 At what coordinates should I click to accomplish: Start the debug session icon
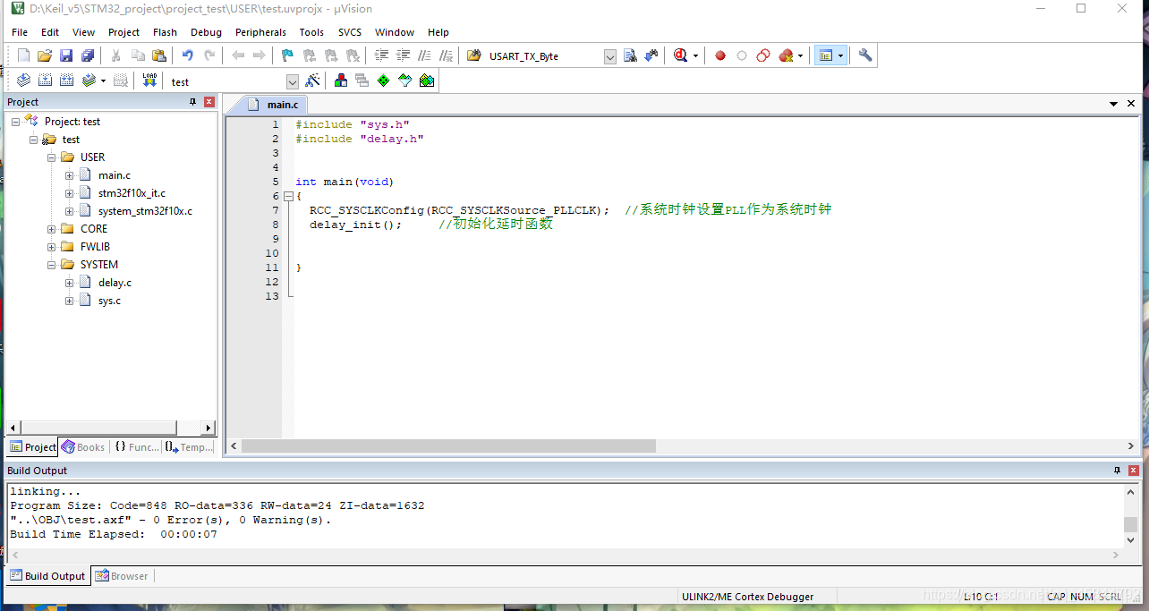pos(681,55)
